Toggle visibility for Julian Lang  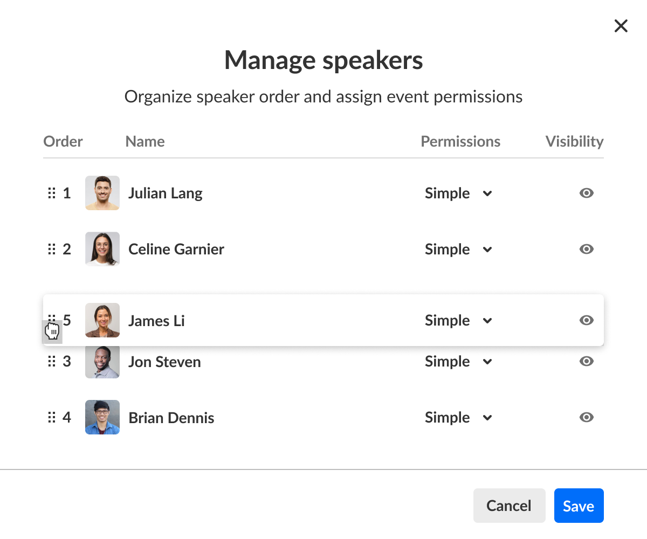tap(587, 193)
